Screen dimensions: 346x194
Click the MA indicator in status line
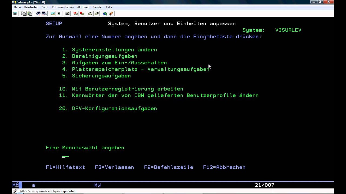(x=15, y=185)
